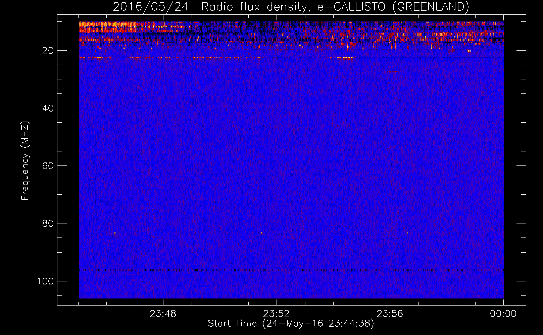
Task: Click the 60 MHz frequency tick label
Action: pyautogui.click(x=48, y=166)
